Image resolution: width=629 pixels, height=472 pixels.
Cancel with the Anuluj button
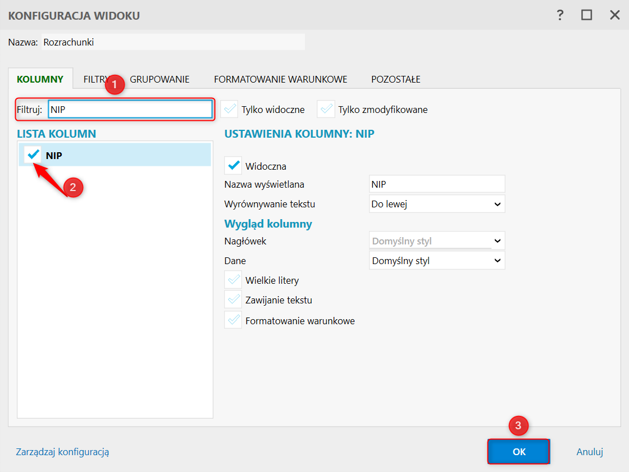click(x=590, y=452)
